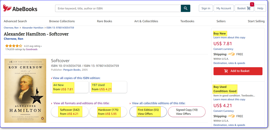This screenshot has height=130, width=270.
Task: Click Start Selling
Action: (x=256, y=21)
